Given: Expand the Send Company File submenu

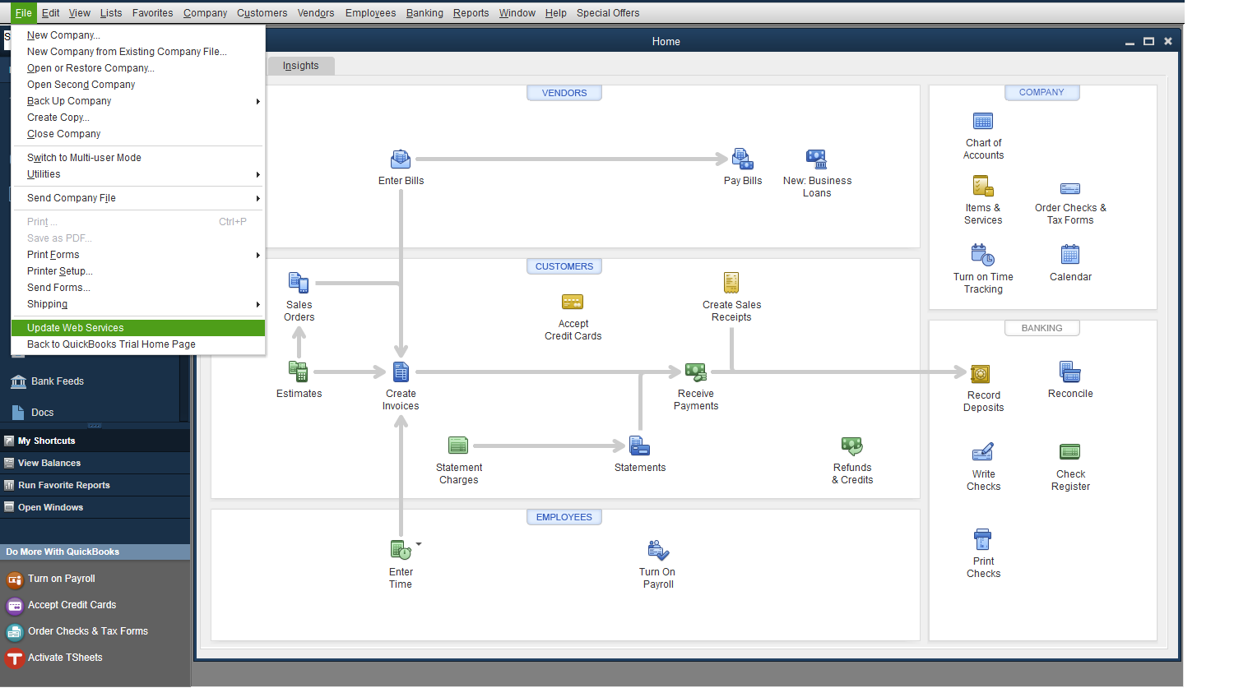Looking at the screenshot, I should 138,198.
